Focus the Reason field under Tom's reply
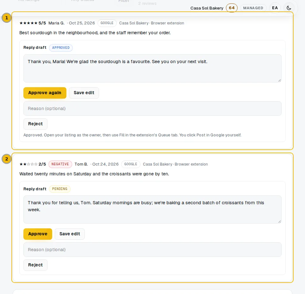The image size is (305, 294). tap(152, 250)
